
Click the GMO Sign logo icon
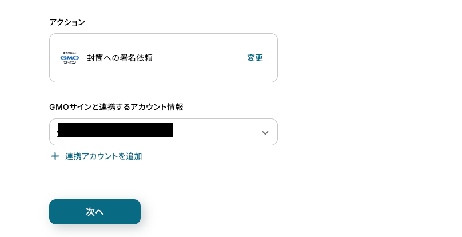coord(69,58)
